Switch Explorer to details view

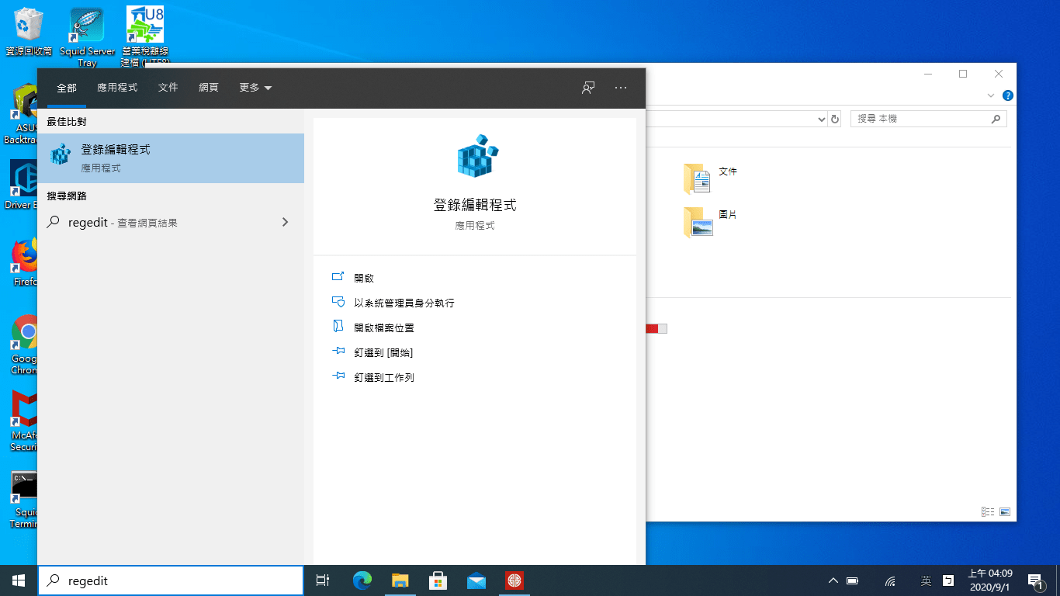[988, 512]
